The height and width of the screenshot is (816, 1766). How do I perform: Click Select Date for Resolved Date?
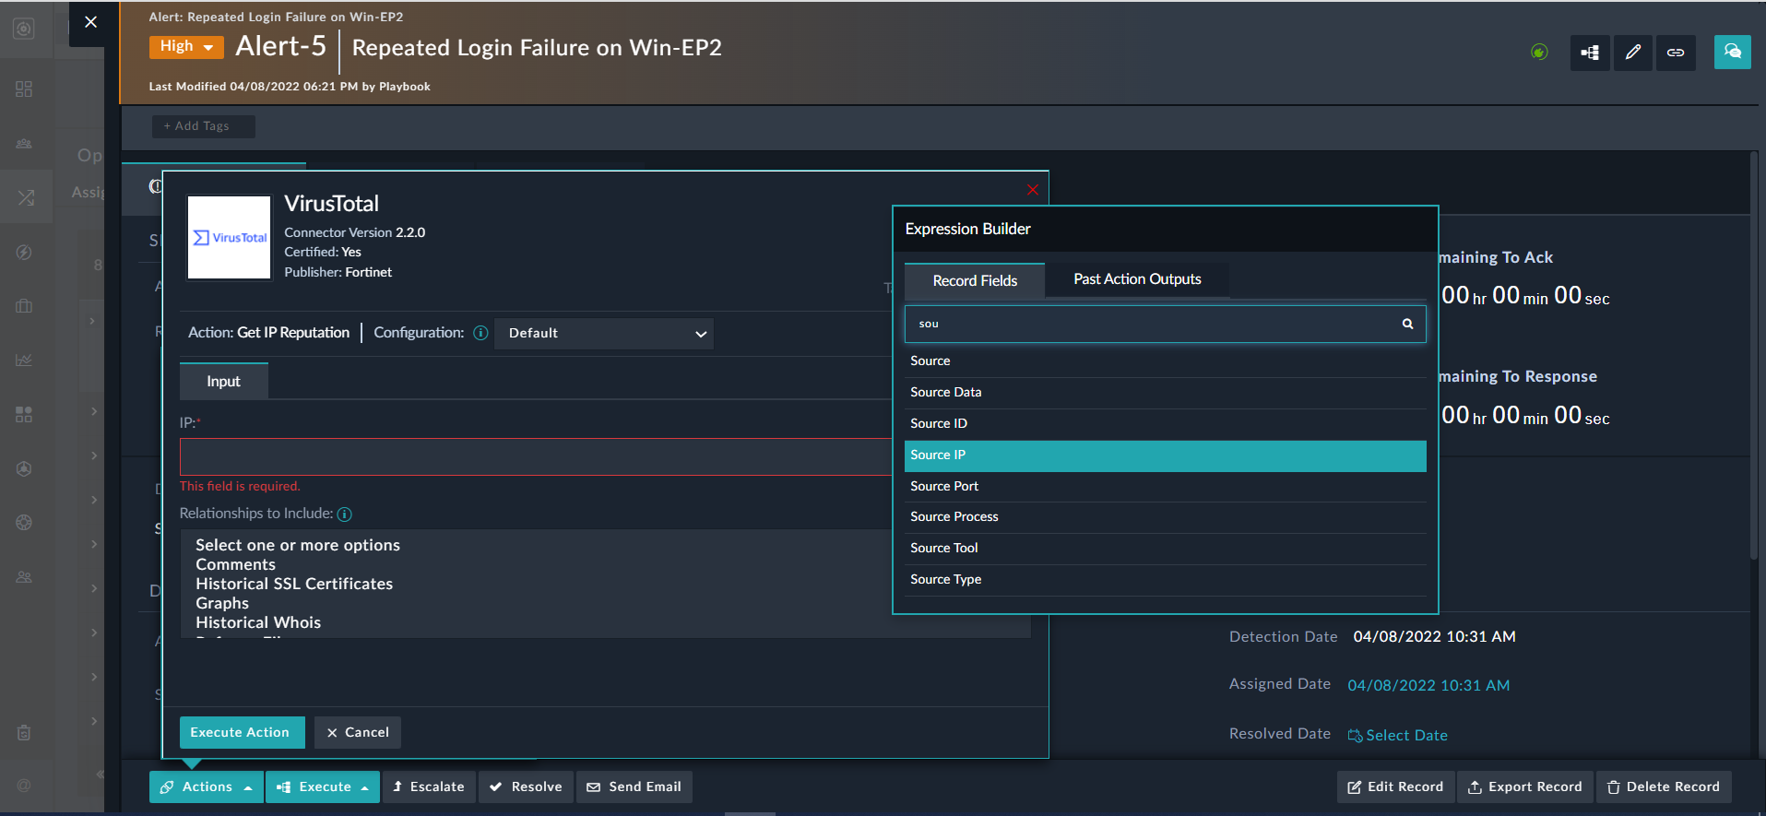click(x=1398, y=736)
